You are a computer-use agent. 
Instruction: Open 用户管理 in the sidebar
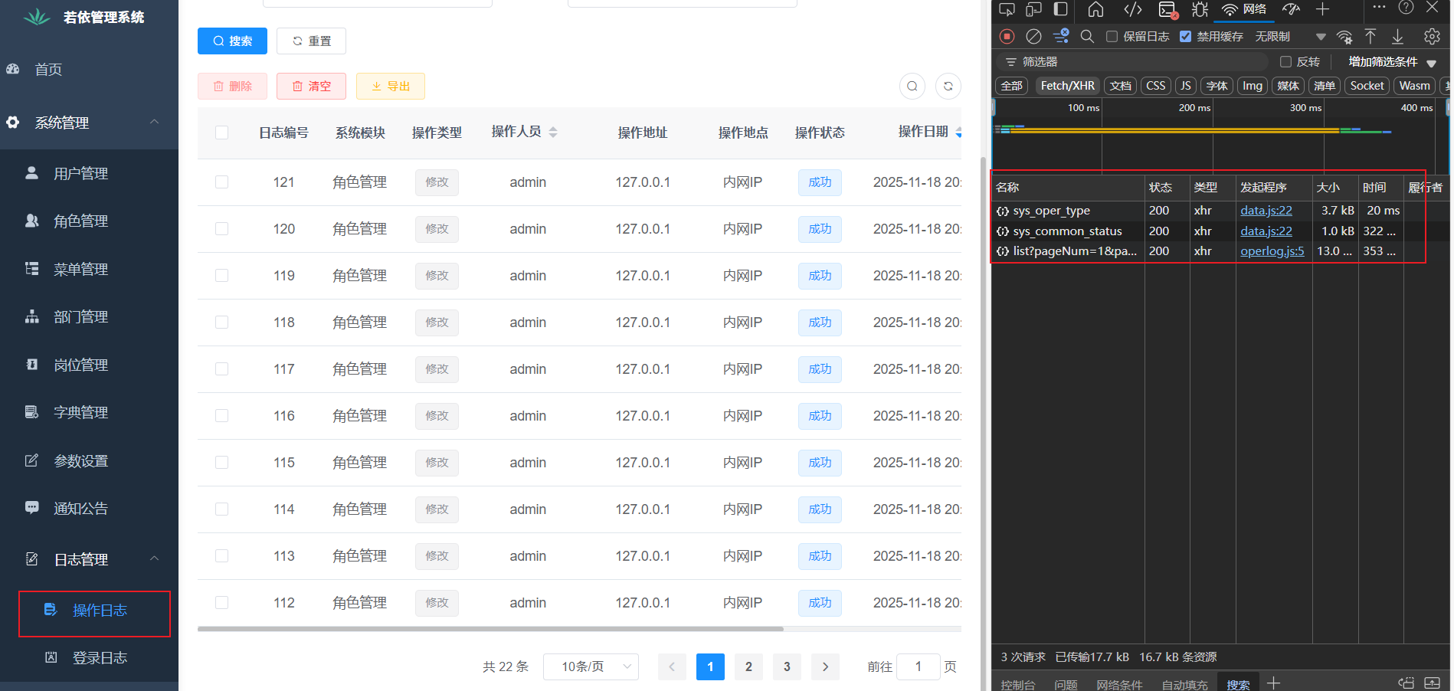tap(80, 173)
